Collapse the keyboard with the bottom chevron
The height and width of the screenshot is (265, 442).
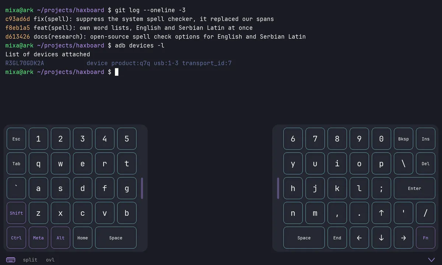[x=431, y=260]
